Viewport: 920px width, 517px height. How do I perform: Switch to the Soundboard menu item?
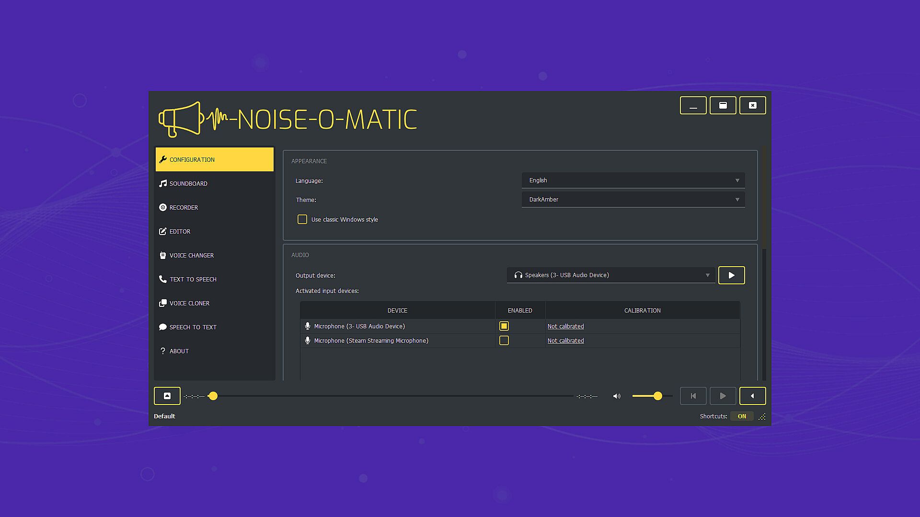tap(188, 183)
